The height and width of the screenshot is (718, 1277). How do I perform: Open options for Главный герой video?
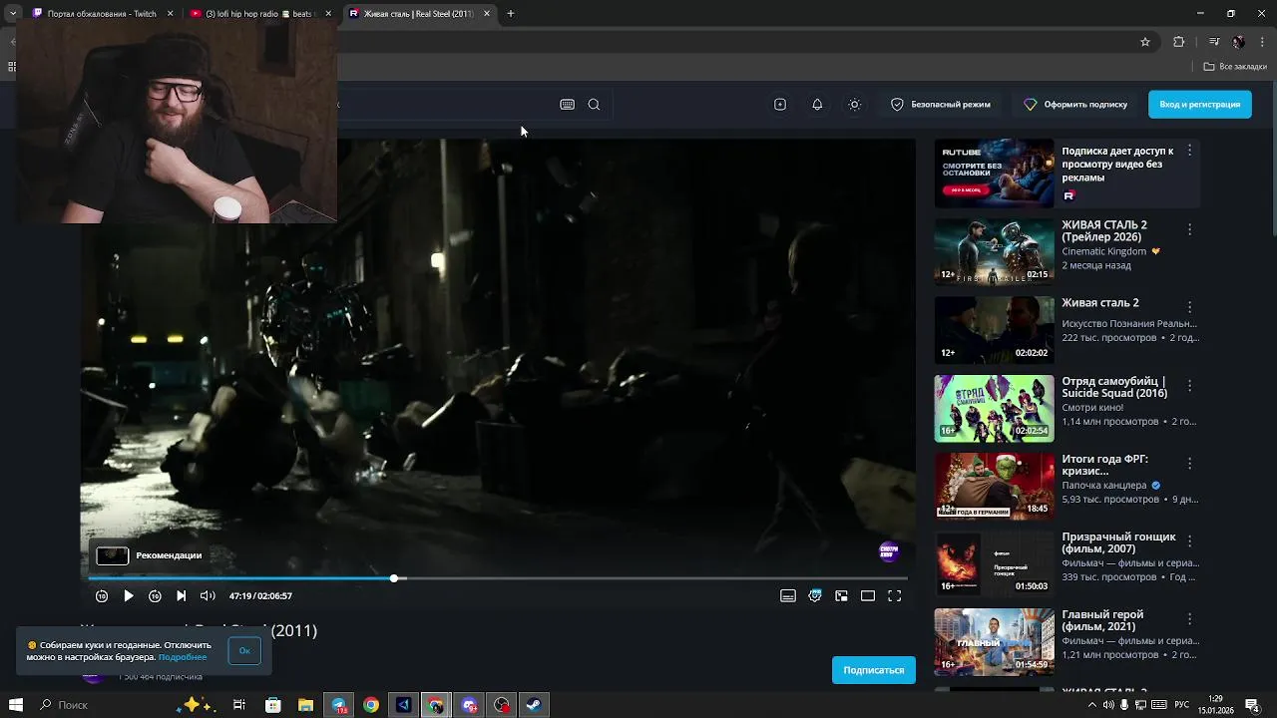pos(1189,619)
